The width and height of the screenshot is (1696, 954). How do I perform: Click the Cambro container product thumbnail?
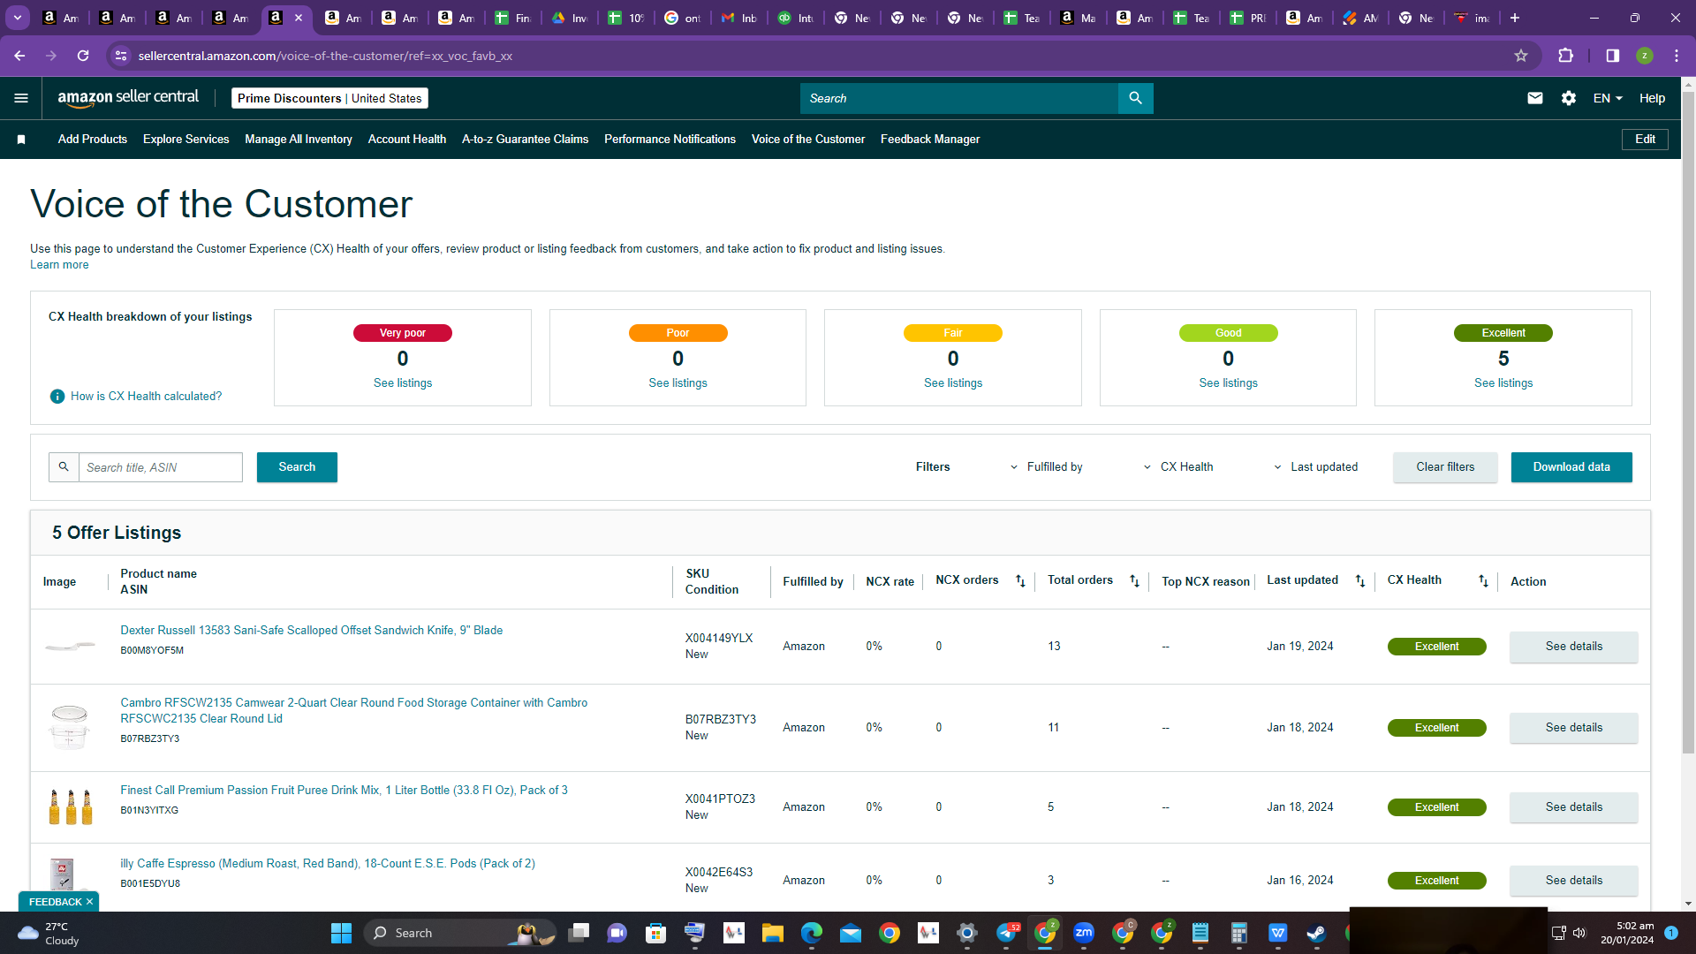click(x=70, y=727)
